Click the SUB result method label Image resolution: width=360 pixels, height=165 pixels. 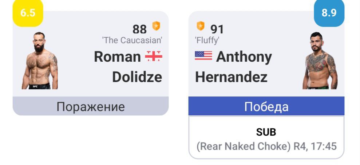[x=266, y=132]
